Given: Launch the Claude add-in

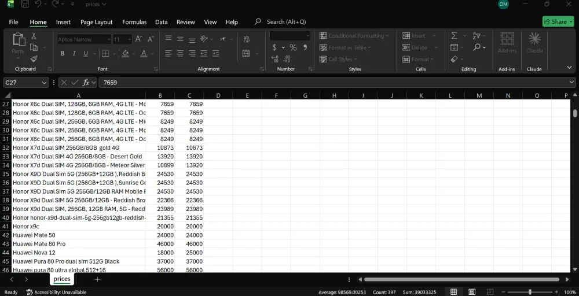Looking at the screenshot, I should tap(534, 43).
